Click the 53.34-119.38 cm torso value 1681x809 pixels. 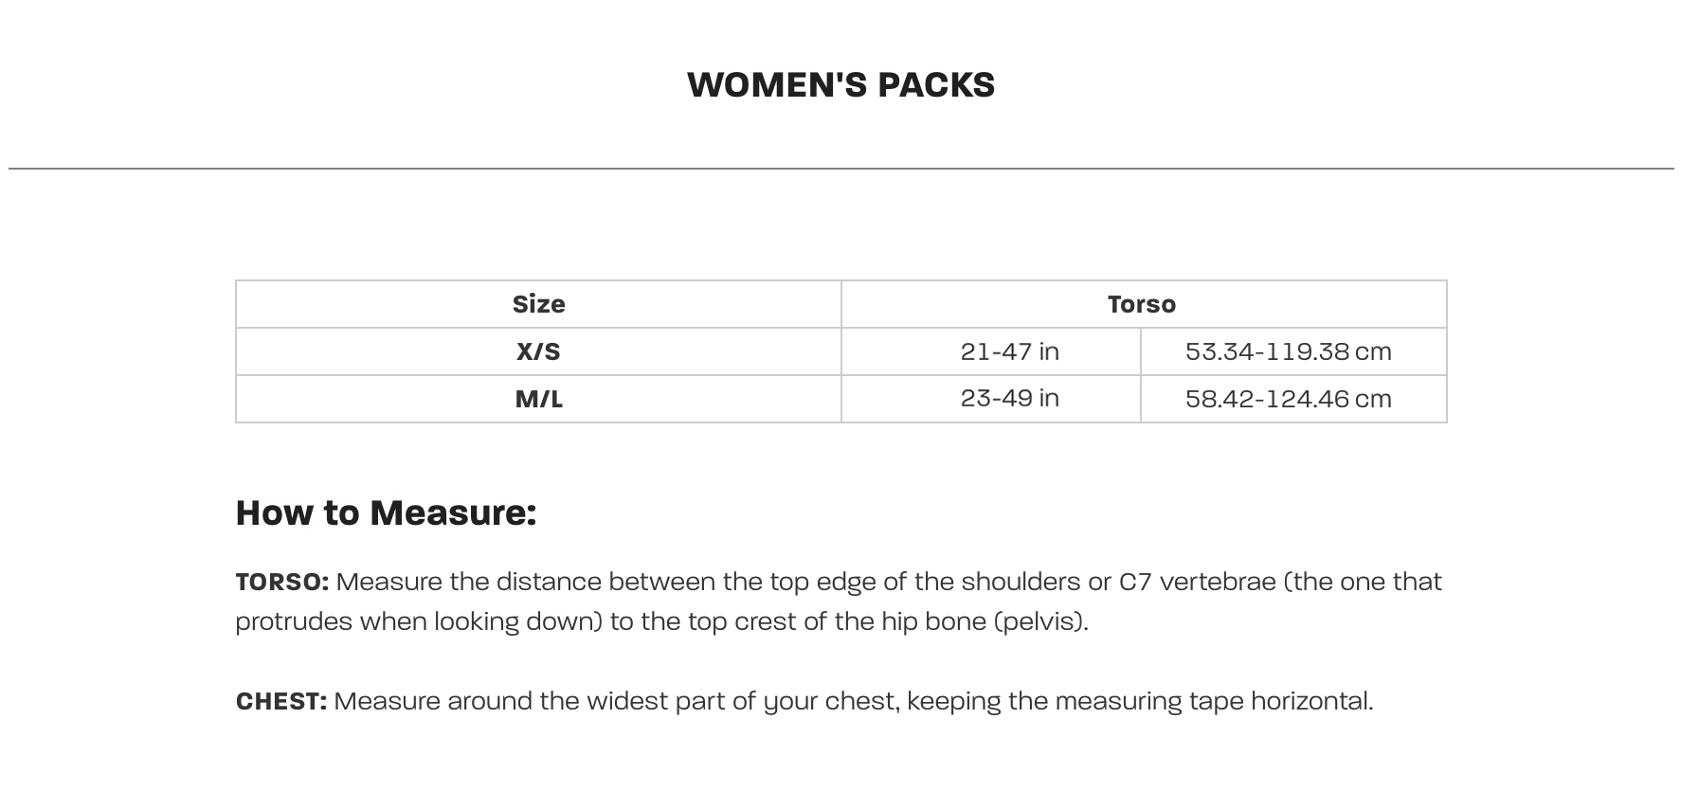point(1288,351)
